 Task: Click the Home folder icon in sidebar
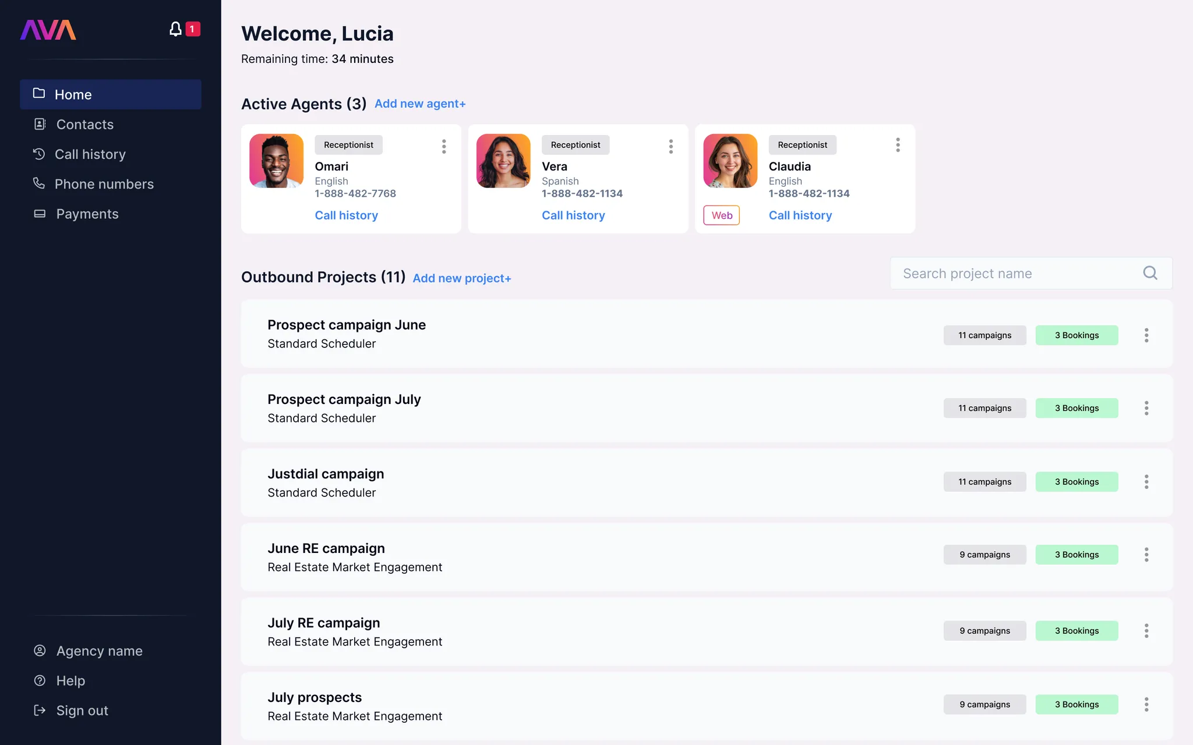point(39,93)
